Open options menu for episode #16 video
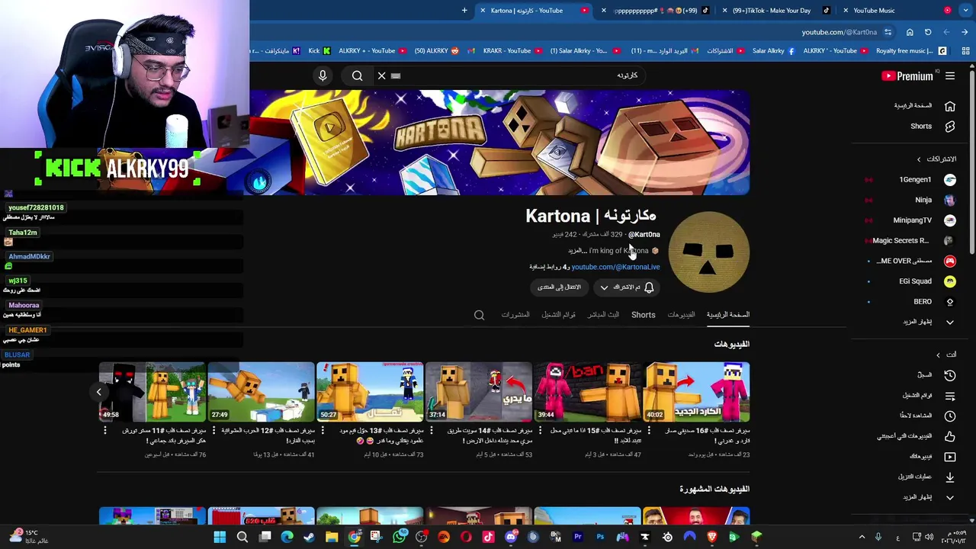The height and width of the screenshot is (549, 976). tap(649, 431)
